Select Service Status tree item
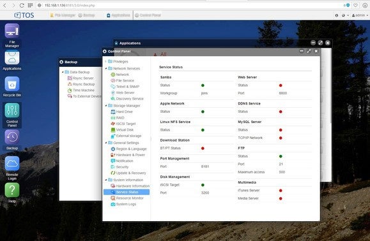 (x=127, y=192)
